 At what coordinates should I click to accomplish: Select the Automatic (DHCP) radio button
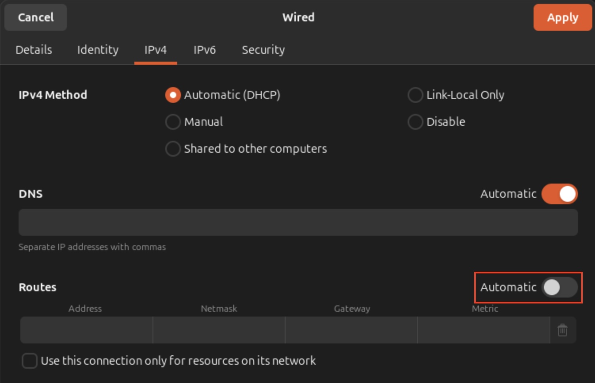coord(173,95)
